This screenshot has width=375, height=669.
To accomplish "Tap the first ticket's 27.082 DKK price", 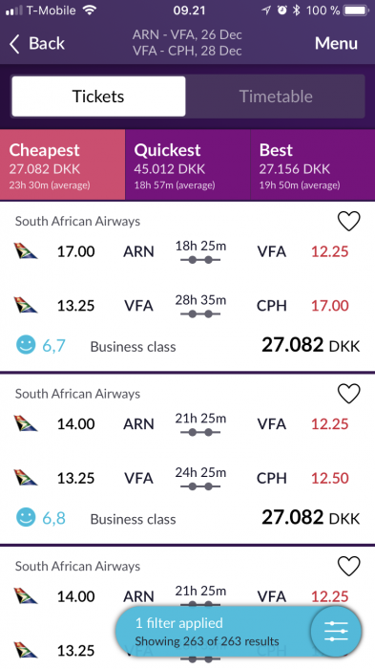I will tap(311, 345).
